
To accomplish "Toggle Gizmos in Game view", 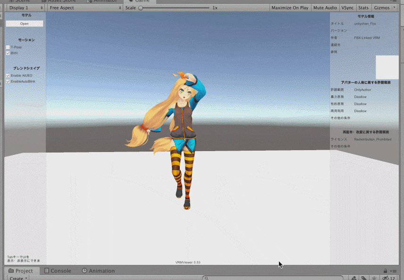I will [382, 8].
